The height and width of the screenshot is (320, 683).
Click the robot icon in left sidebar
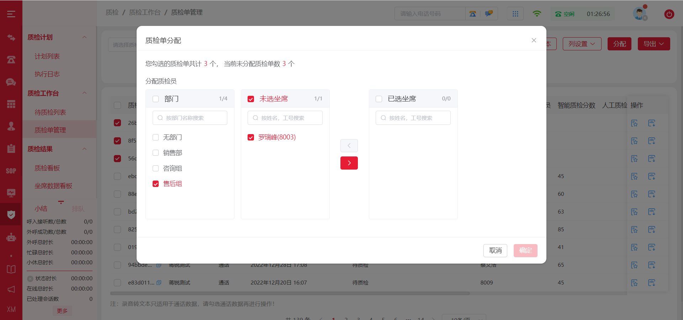coord(11,237)
